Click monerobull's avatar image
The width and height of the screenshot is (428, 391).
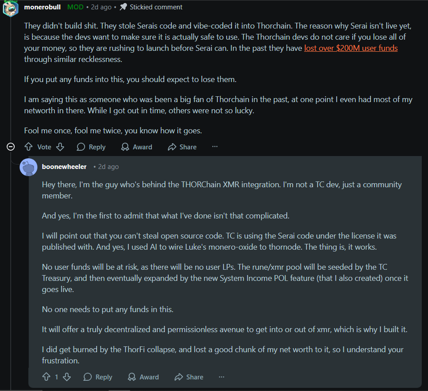point(10,8)
